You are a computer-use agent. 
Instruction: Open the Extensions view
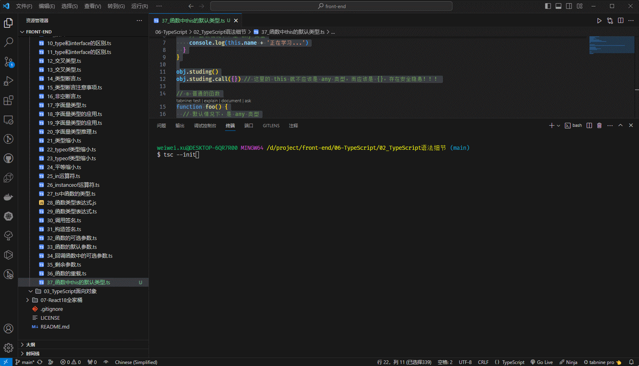pyautogui.click(x=8, y=100)
